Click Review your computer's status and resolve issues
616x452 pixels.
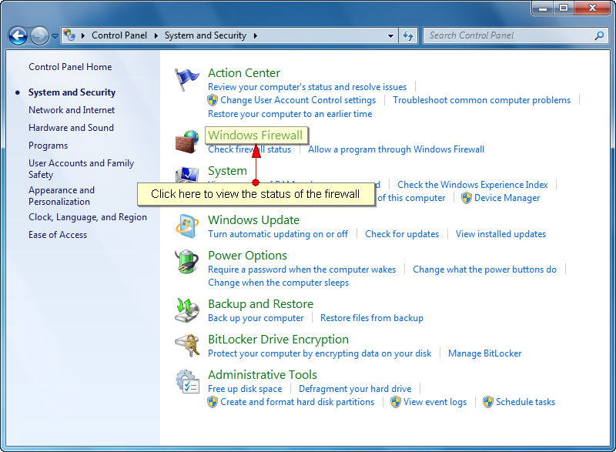307,87
